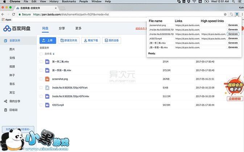The height and width of the screenshot is (152, 244).
Task: Click the bookmark star in address bar
Action: [225, 14]
